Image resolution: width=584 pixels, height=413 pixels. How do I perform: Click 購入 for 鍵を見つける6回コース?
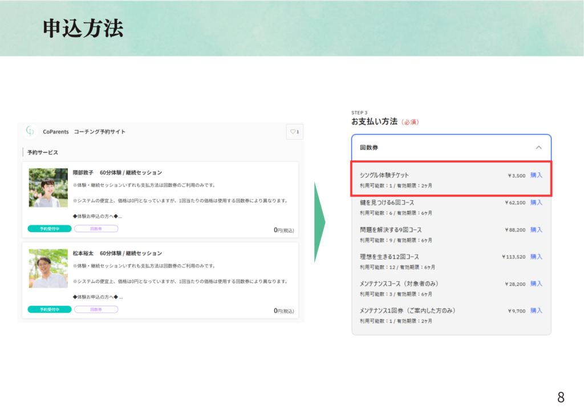pyautogui.click(x=536, y=203)
